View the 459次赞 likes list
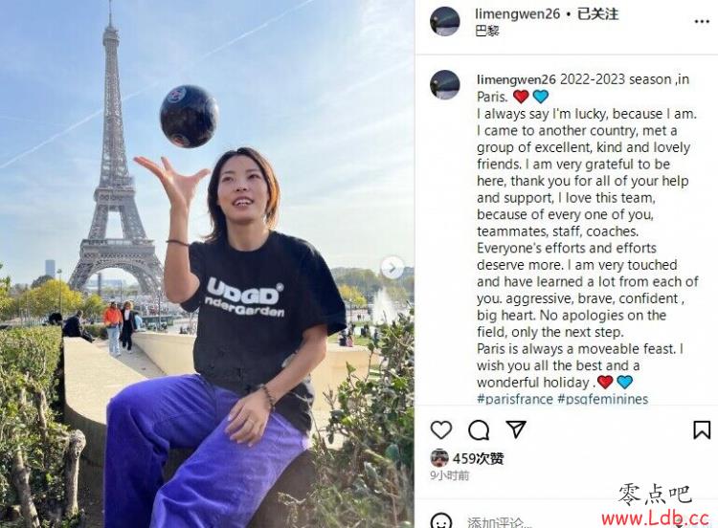 (478, 458)
